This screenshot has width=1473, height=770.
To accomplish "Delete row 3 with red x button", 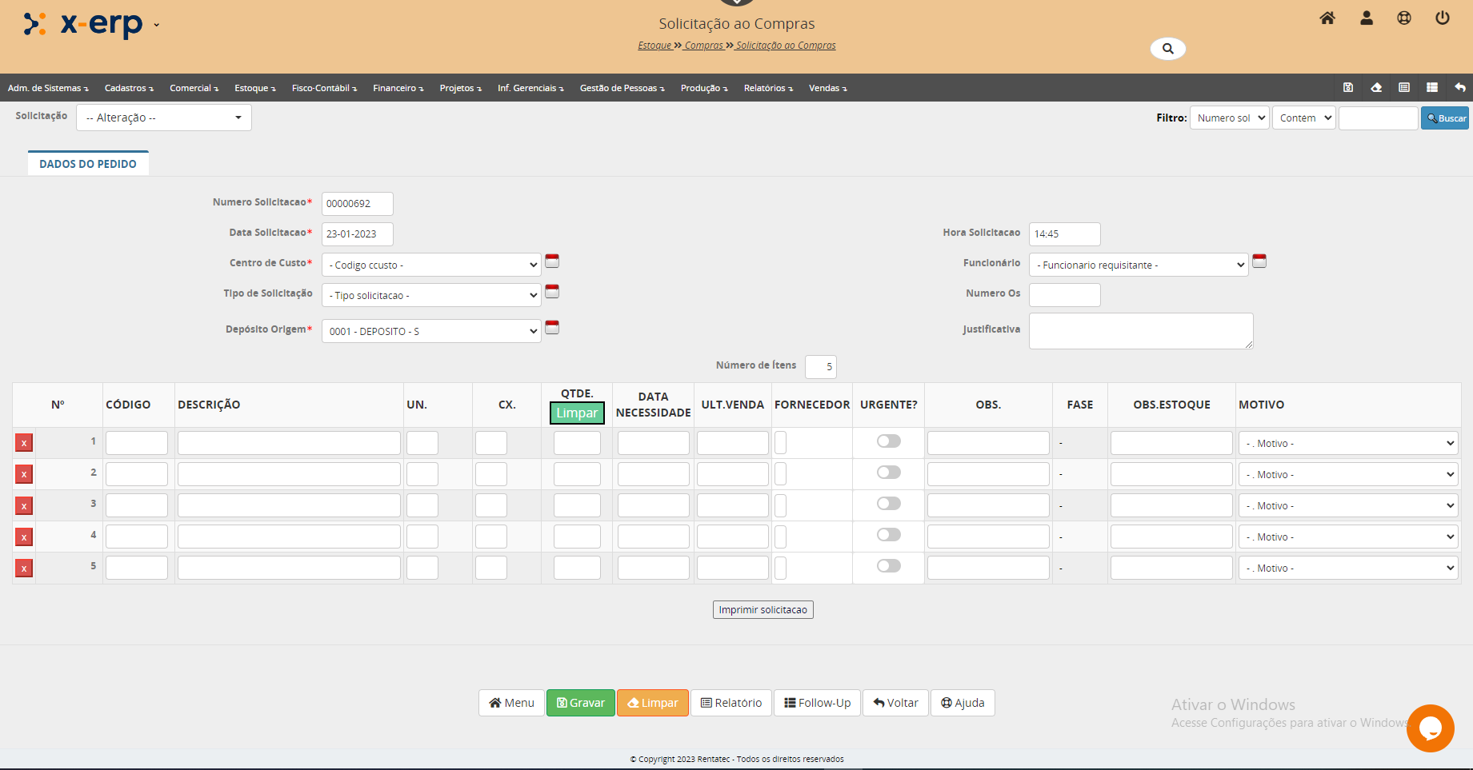I will tap(24, 505).
